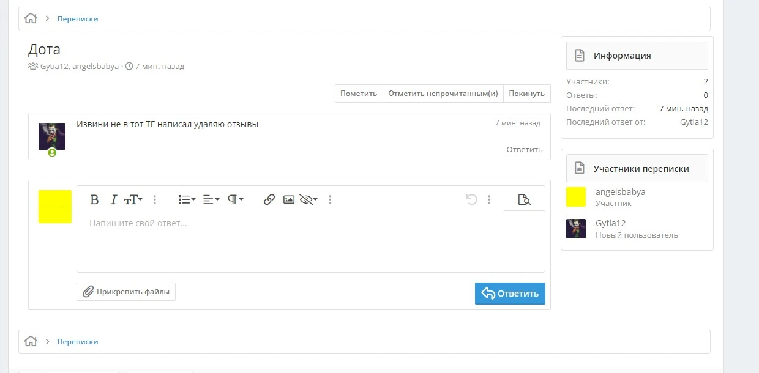
Task: Click the Пометить button
Action: tap(359, 94)
